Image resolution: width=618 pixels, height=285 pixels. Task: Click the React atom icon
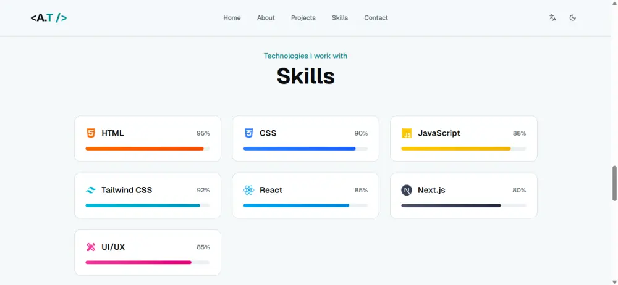(x=248, y=190)
